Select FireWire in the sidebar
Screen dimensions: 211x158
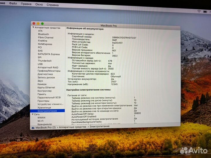pyautogui.click(x=42, y=41)
